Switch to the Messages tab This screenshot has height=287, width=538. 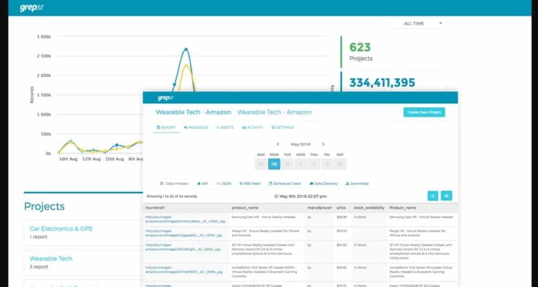[196, 128]
